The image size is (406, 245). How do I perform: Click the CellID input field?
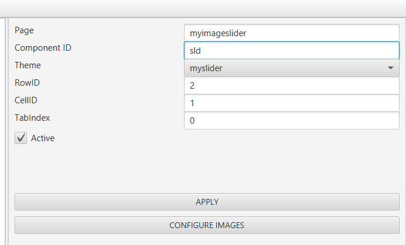click(291, 103)
